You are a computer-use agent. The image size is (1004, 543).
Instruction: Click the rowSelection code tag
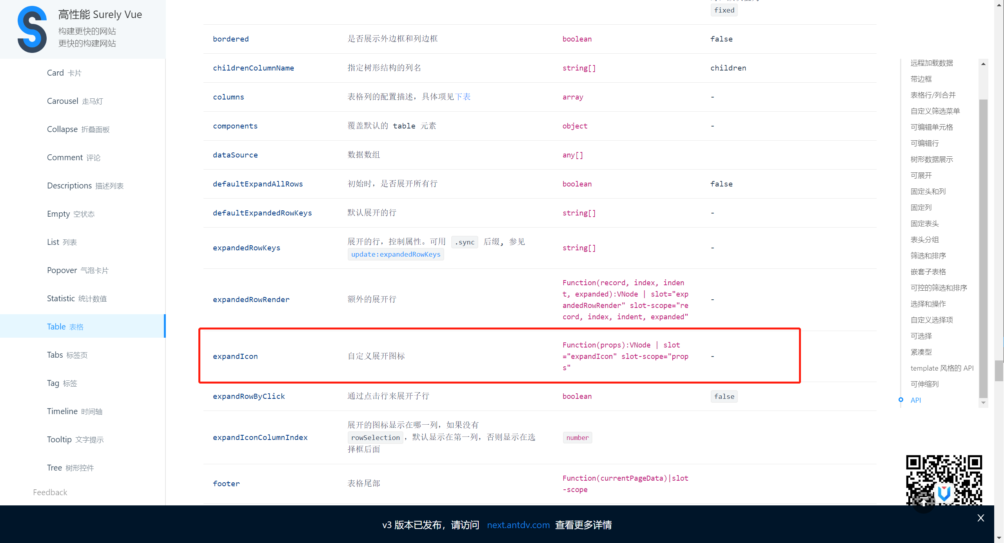pyautogui.click(x=375, y=438)
